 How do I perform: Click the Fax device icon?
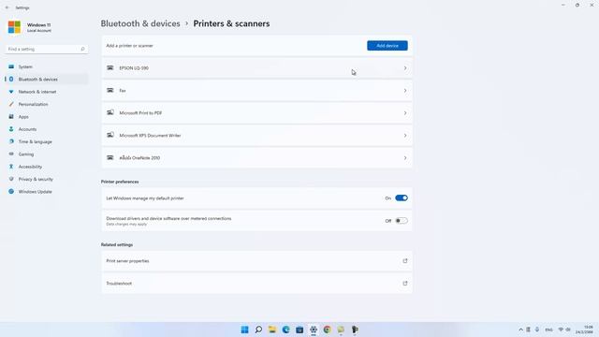110,91
